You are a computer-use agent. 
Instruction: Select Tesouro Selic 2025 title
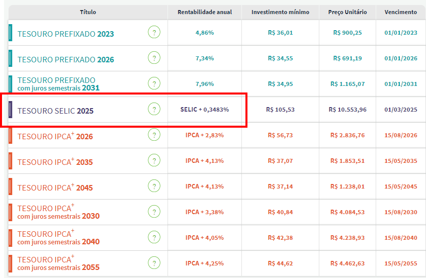tap(55, 111)
